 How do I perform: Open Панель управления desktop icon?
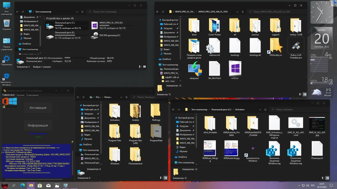pos(7,44)
